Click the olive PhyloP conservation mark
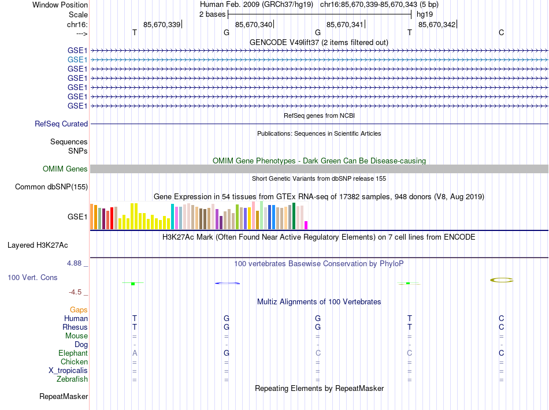The width and height of the screenshot is (549, 410). (502, 280)
